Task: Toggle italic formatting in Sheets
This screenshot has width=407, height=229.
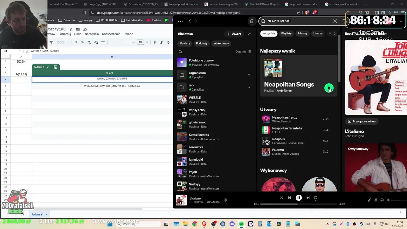Action: 161,42
